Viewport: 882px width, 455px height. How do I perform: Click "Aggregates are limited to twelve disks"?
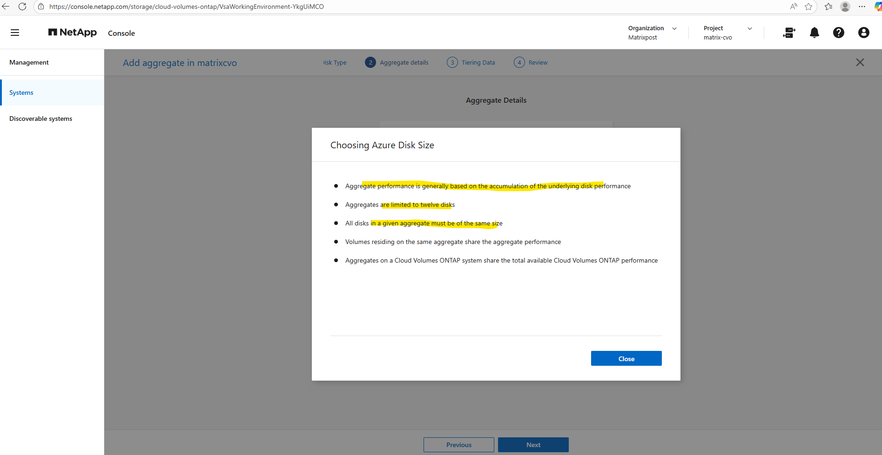(400, 204)
